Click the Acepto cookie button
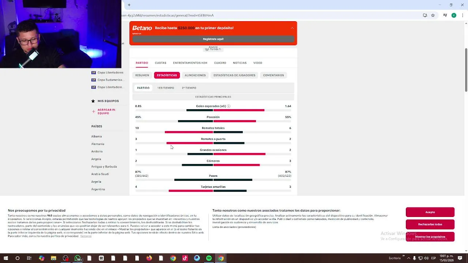This screenshot has width=468, height=263. click(430, 212)
